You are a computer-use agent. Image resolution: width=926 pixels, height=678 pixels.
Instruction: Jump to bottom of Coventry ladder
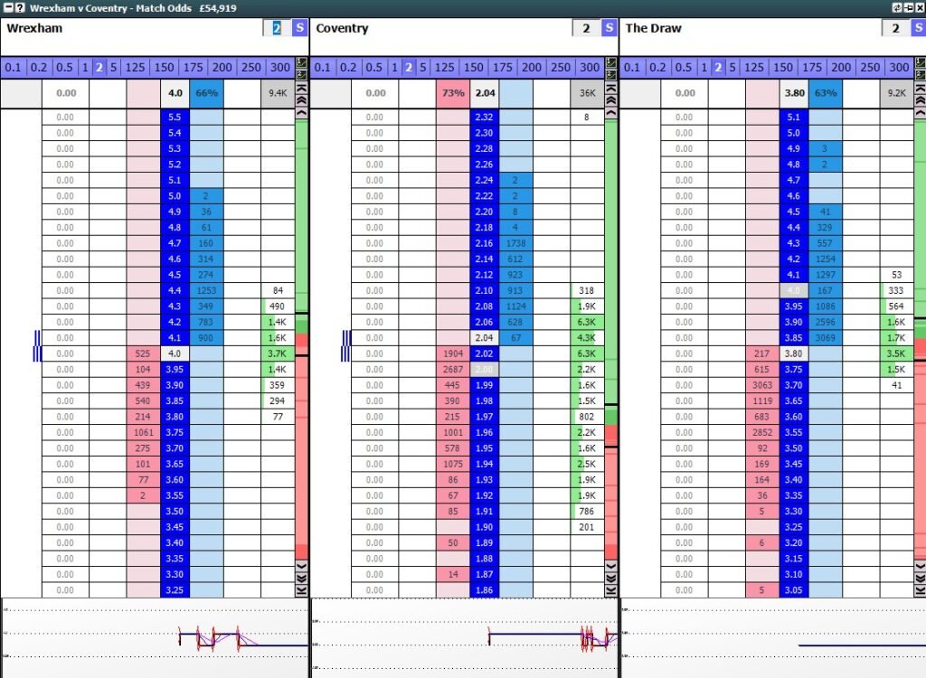[x=611, y=590]
